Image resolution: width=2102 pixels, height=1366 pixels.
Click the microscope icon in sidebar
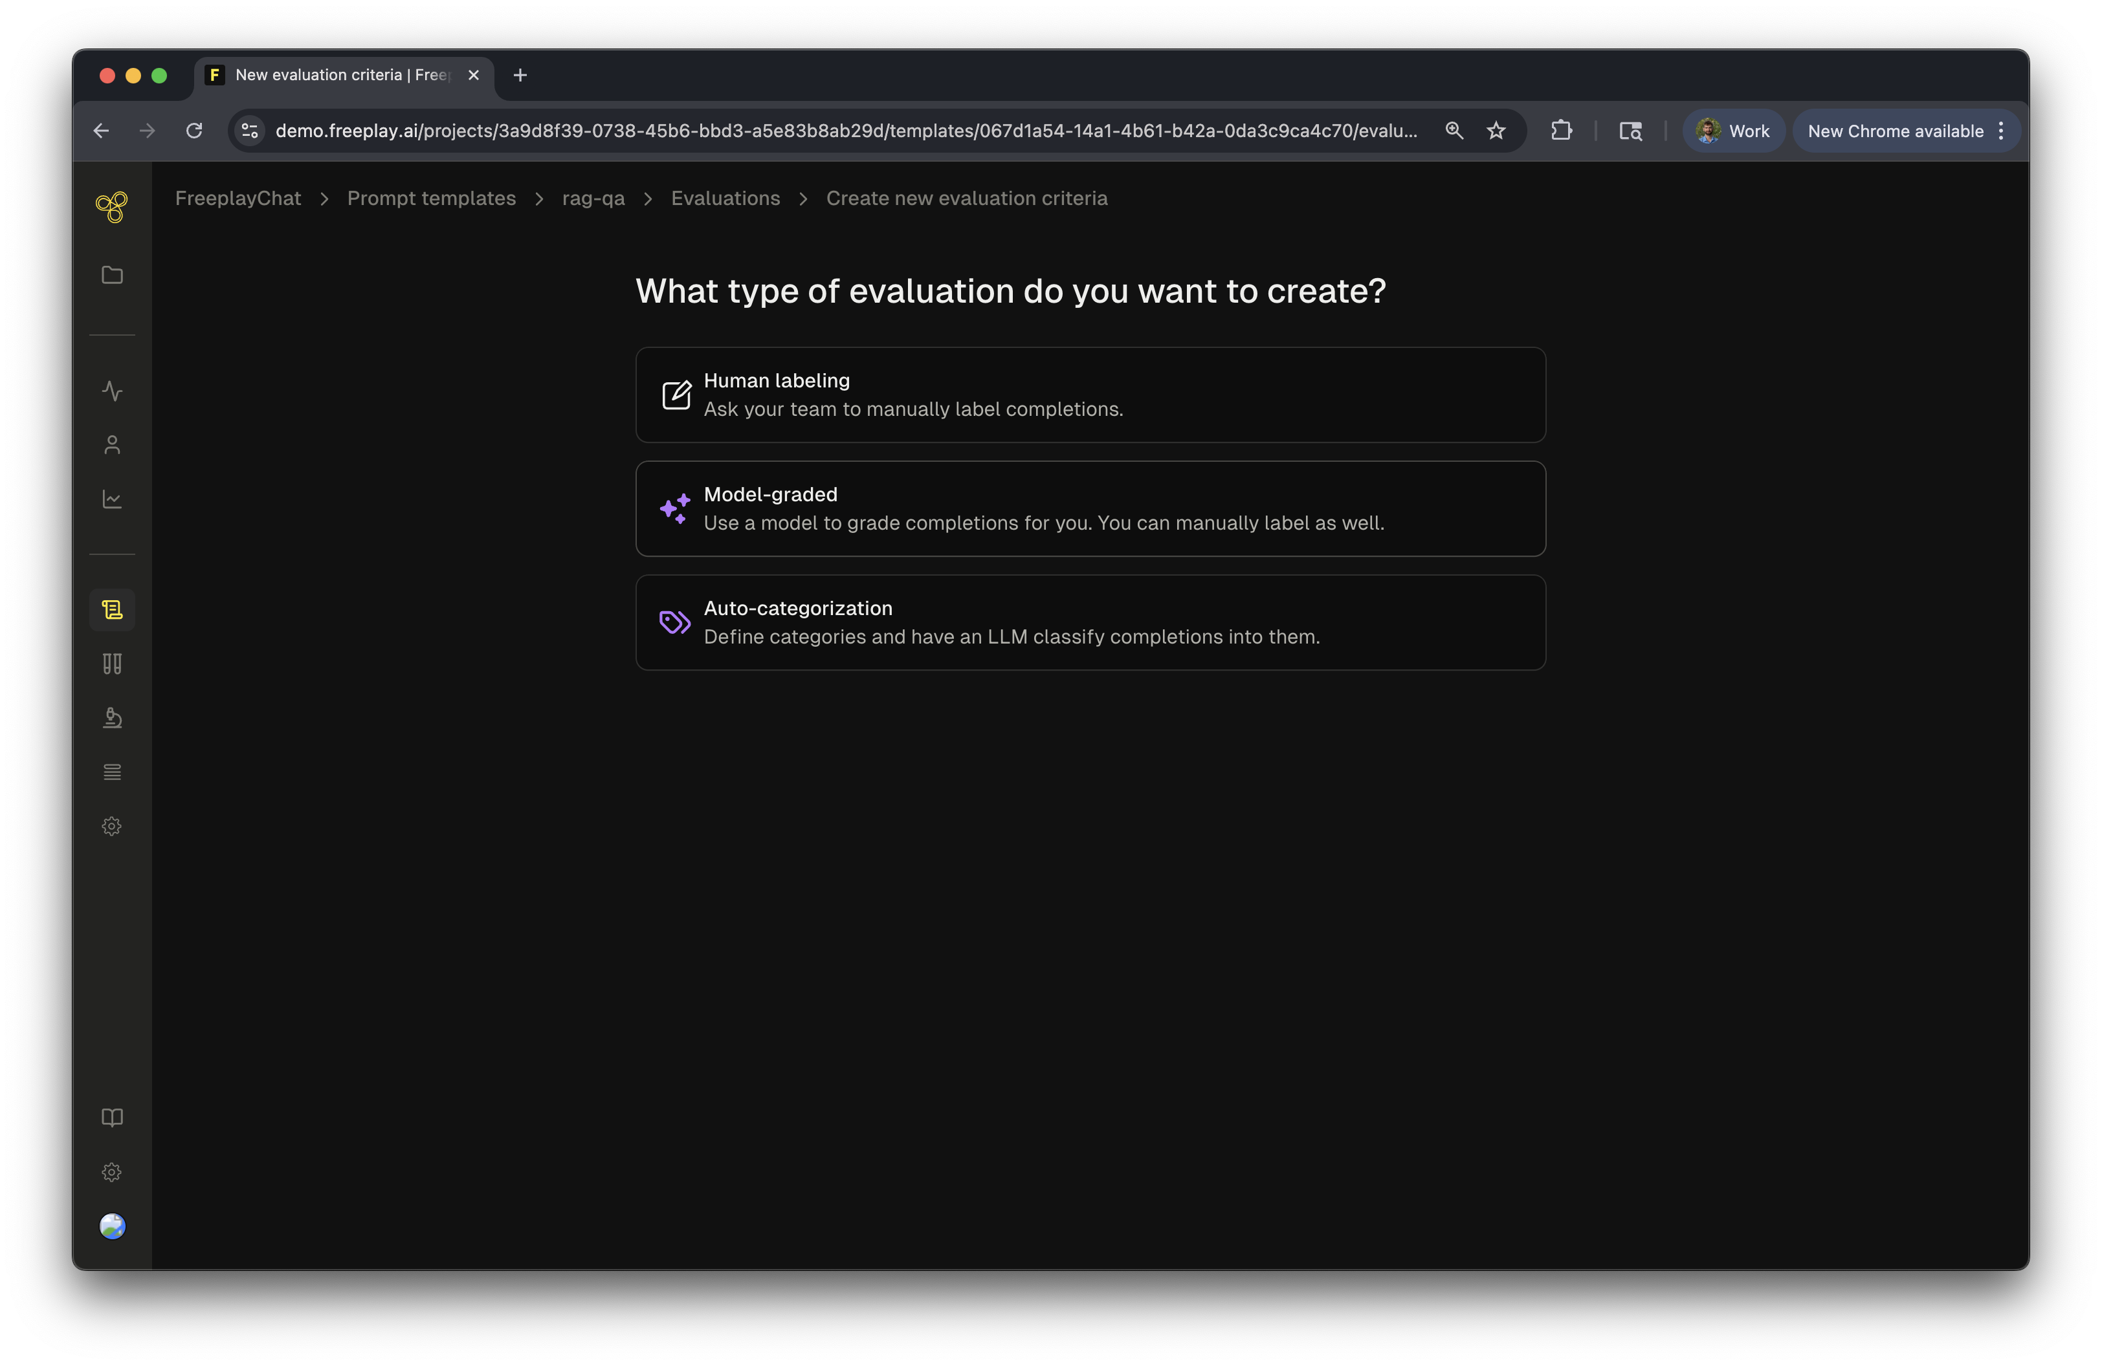(x=112, y=717)
